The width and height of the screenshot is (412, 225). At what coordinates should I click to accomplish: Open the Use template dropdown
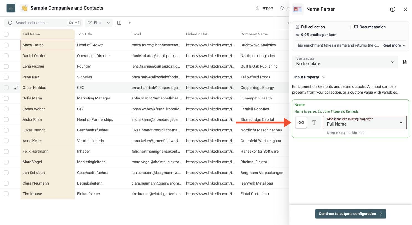(x=345, y=62)
